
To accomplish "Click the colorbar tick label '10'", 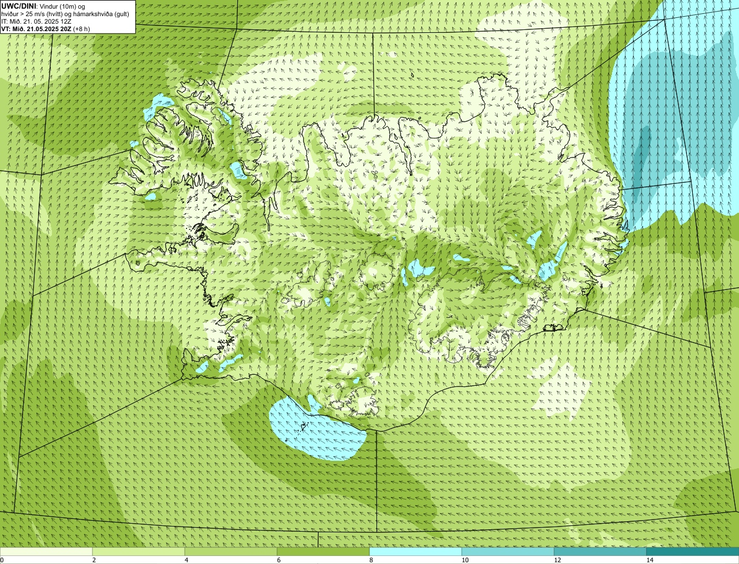I will (x=465, y=560).
